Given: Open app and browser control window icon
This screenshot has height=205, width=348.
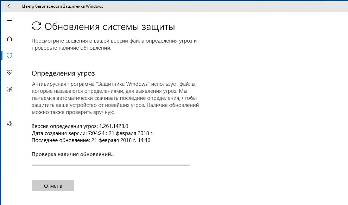Looking at the screenshot, I should (9, 106).
